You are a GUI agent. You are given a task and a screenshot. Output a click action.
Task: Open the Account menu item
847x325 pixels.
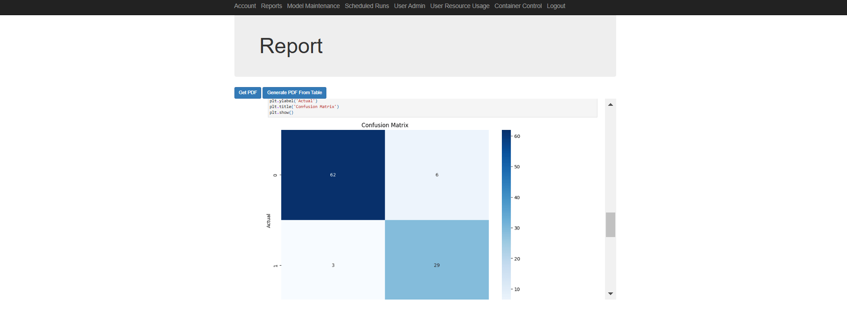tap(245, 6)
